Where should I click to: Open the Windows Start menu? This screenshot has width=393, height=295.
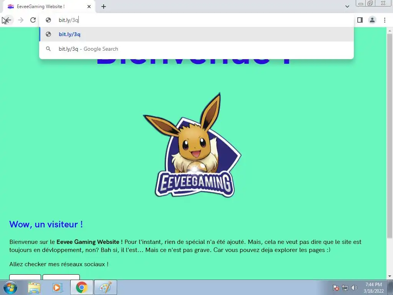point(10,287)
